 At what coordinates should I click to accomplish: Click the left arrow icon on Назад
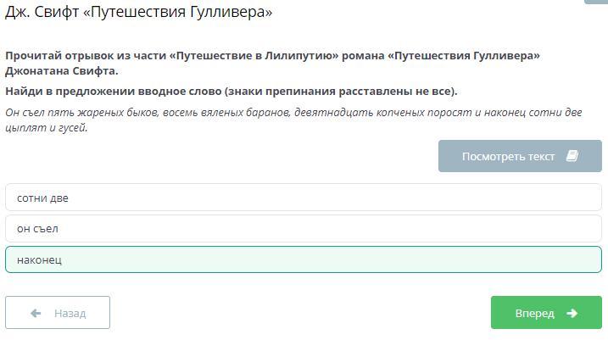(36, 313)
